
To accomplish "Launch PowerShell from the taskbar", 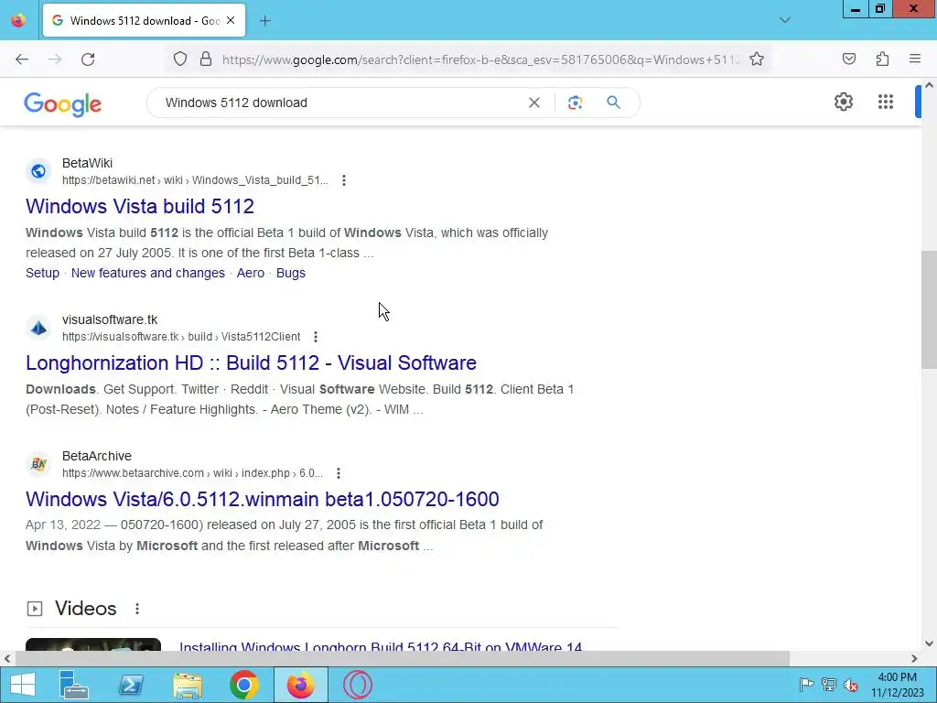I will pyautogui.click(x=130, y=685).
